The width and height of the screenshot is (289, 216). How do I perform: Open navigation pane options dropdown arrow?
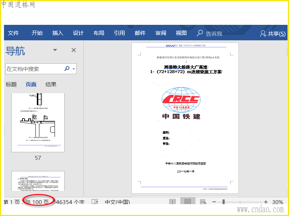pos(55,50)
